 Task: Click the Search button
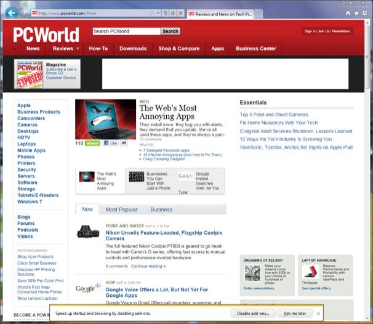170,31
